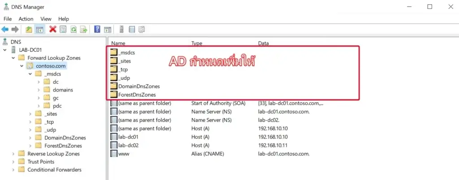This screenshot has width=459, height=180.
Task: Click the Refresh toolbar icon
Action: (73, 29)
